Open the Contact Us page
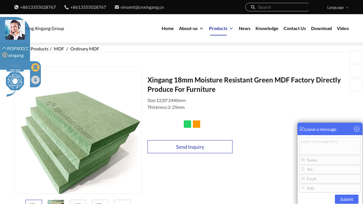 294,29
